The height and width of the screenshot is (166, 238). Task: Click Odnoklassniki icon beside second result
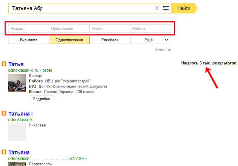click(x=4, y=113)
